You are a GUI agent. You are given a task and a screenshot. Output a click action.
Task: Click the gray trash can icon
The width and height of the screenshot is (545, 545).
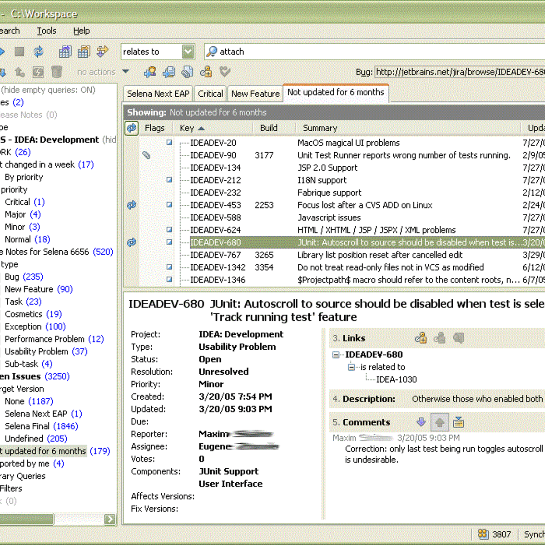(x=57, y=72)
